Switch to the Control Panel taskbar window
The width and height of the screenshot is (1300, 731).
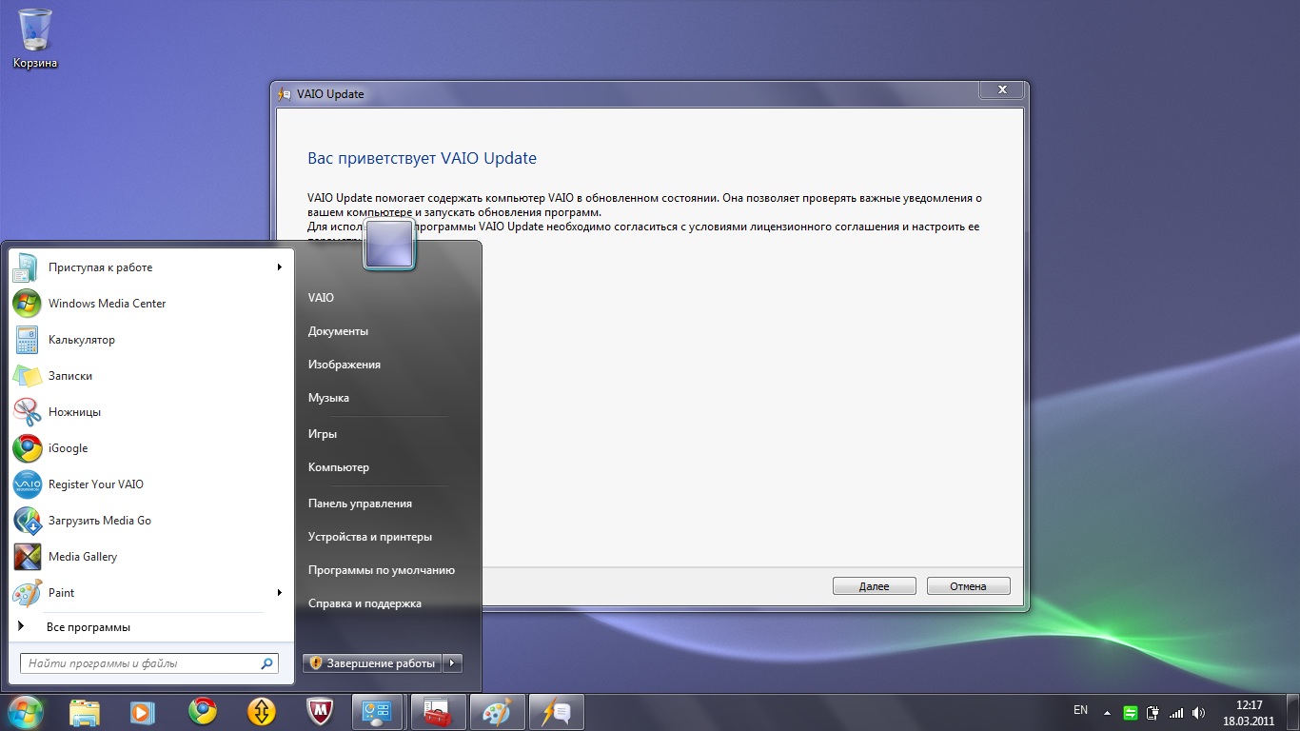[x=379, y=712]
